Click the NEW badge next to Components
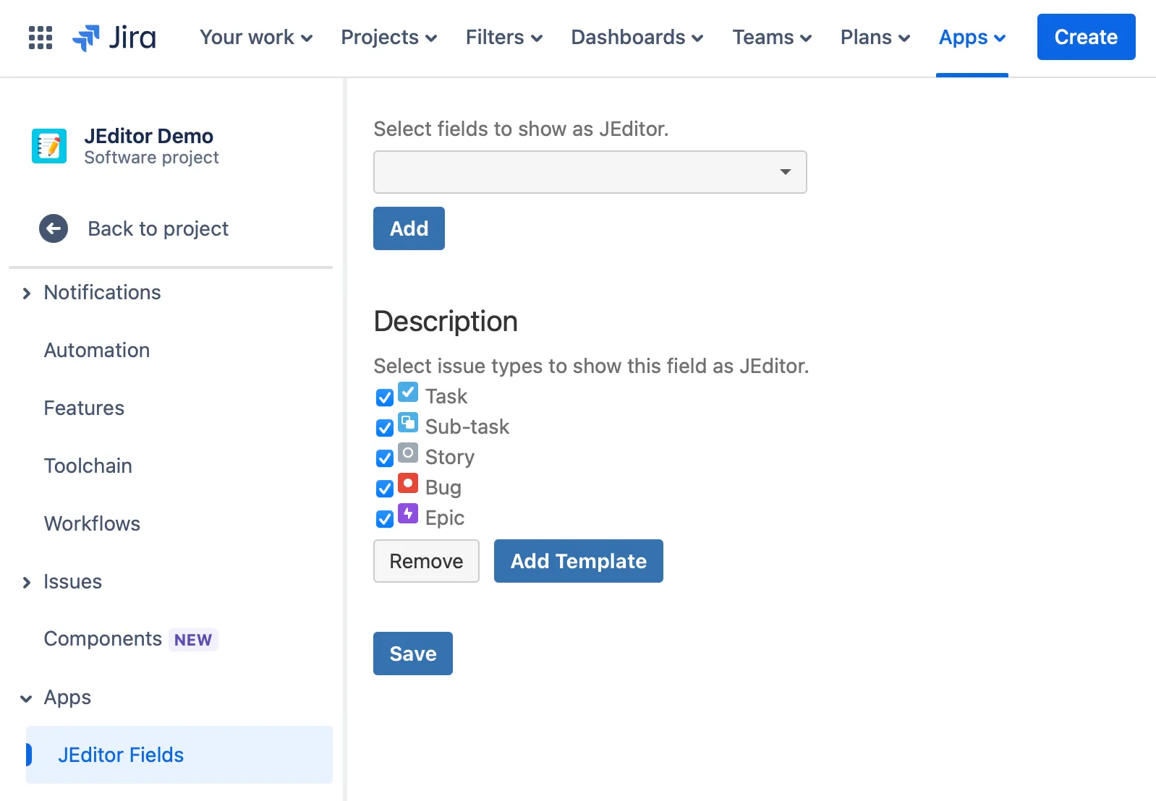1156x801 pixels. click(193, 640)
